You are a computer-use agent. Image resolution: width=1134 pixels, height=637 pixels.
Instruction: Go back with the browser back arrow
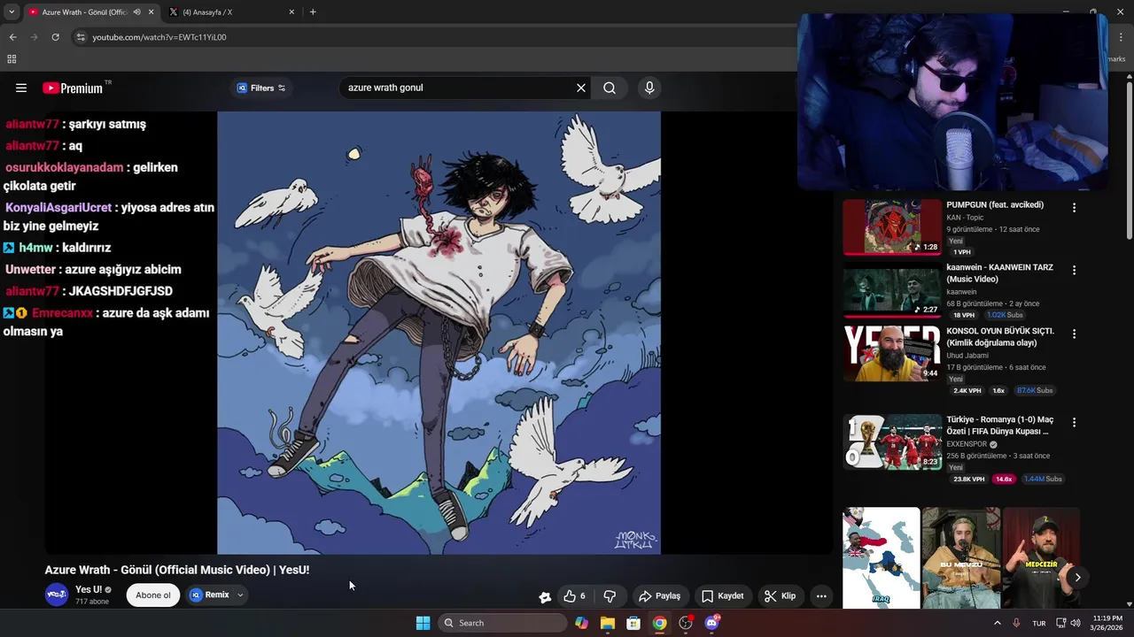point(12,37)
